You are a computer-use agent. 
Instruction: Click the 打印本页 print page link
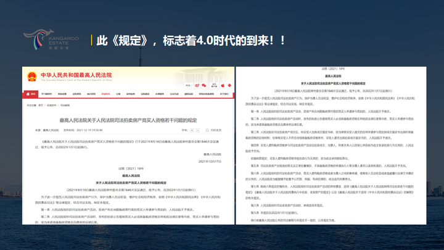216,130
